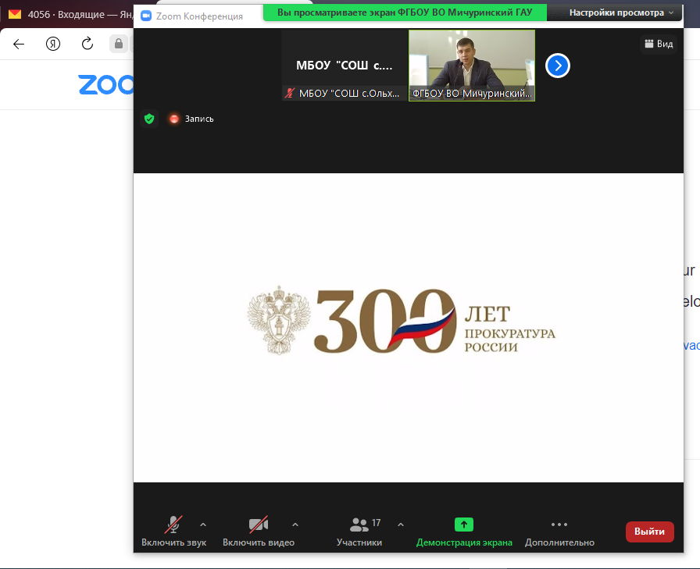Click the shared 300 лет прокуратура slide

coord(408,327)
